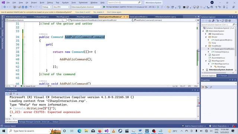The width and height of the screenshot is (238, 134).
Task: Click the Categorized icon in Properties panel
Action: (x=203, y=87)
